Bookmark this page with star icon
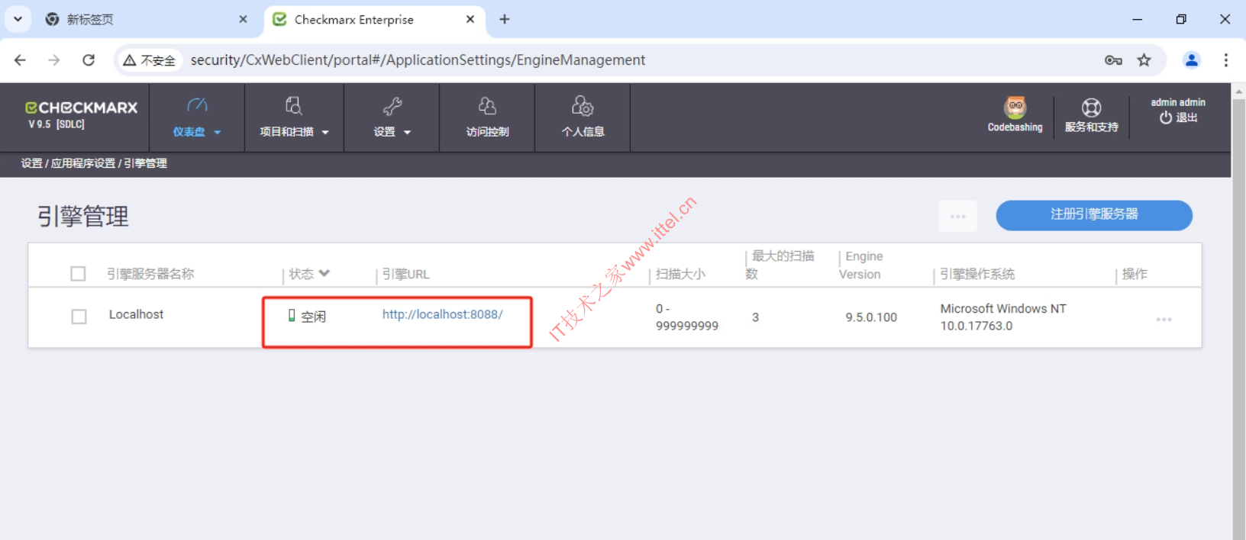This screenshot has height=540, width=1246. (1144, 60)
